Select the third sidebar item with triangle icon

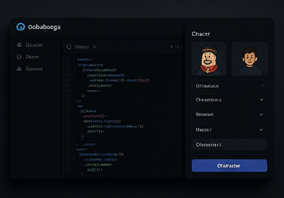(19, 69)
